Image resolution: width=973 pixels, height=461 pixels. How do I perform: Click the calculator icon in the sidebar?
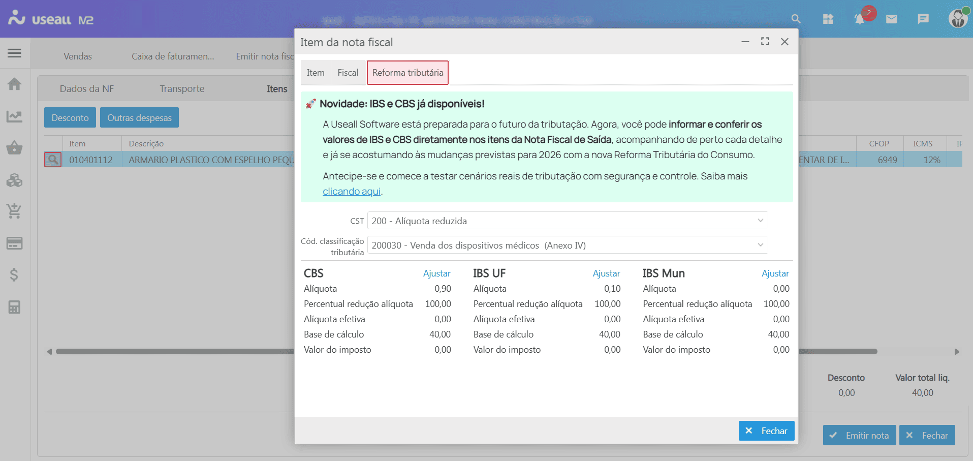pyautogui.click(x=14, y=307)
